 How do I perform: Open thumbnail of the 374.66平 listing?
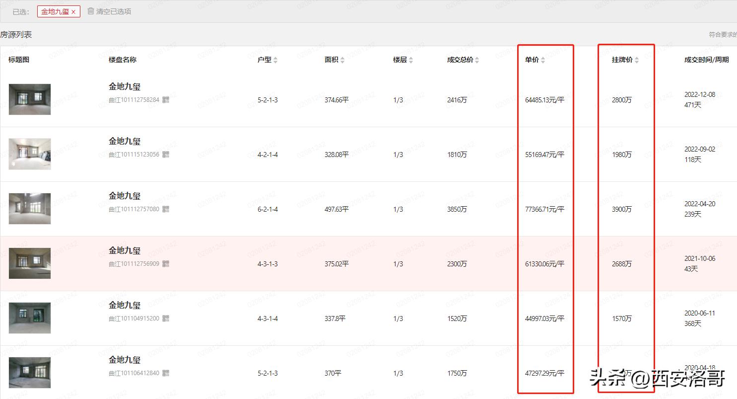point(30,99)
